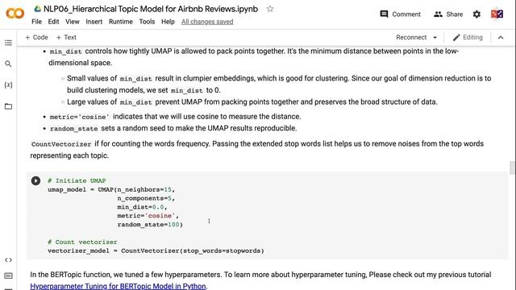Open the Tools menu
The image size is (516, 290).
[147, 22]
